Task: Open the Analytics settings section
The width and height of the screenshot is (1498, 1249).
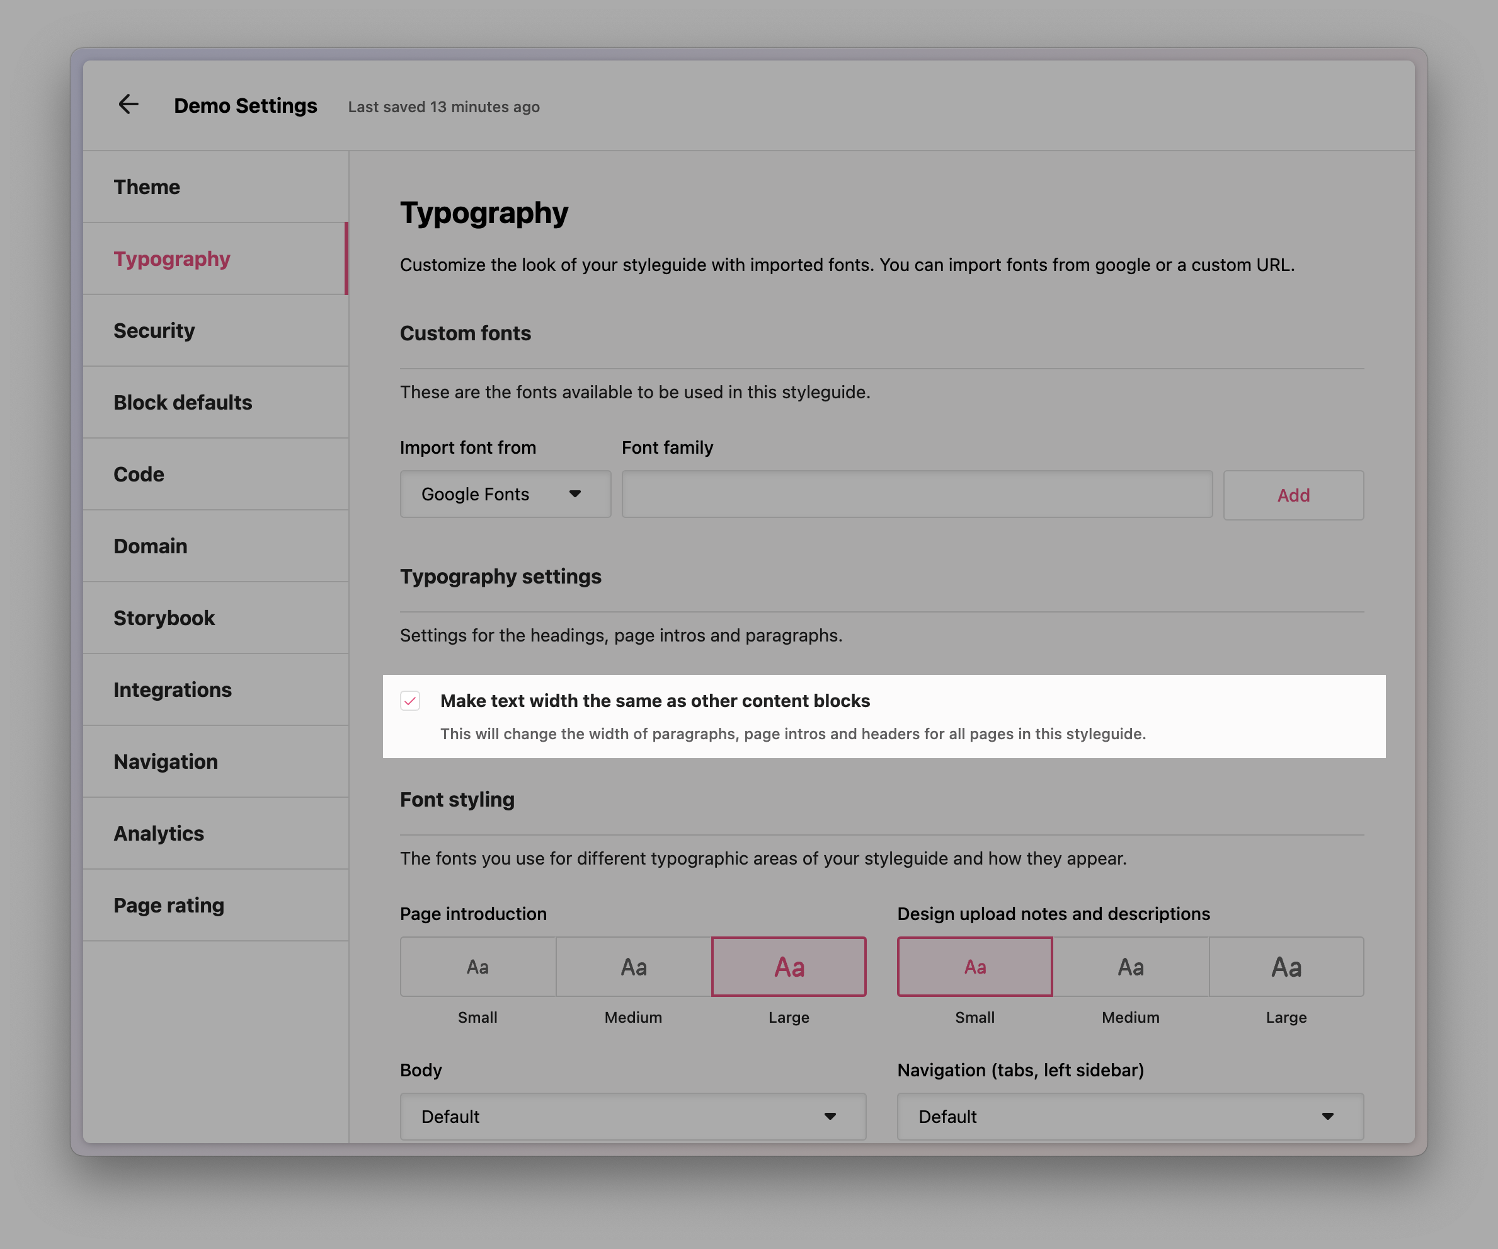Action: click(x=215, y=834)
